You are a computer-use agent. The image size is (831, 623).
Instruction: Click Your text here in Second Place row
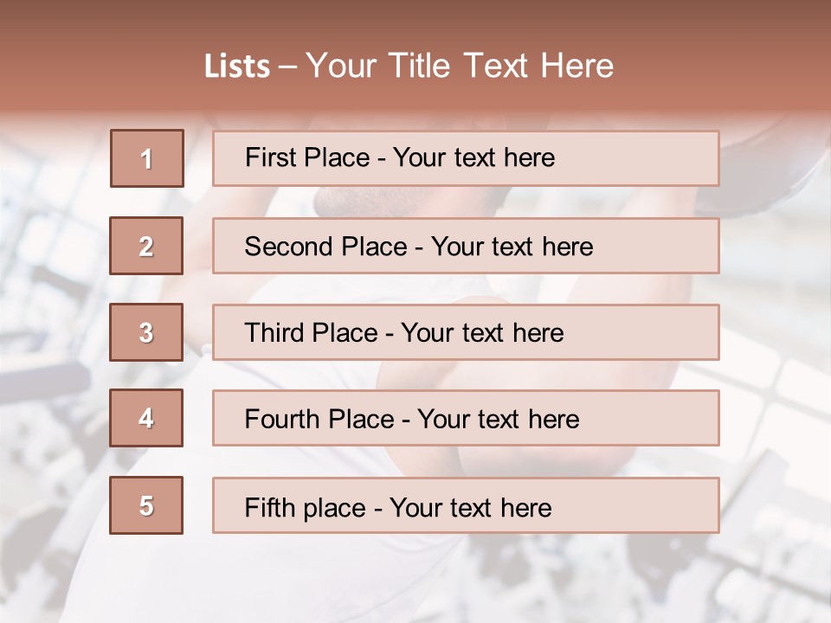coord(512,247)
